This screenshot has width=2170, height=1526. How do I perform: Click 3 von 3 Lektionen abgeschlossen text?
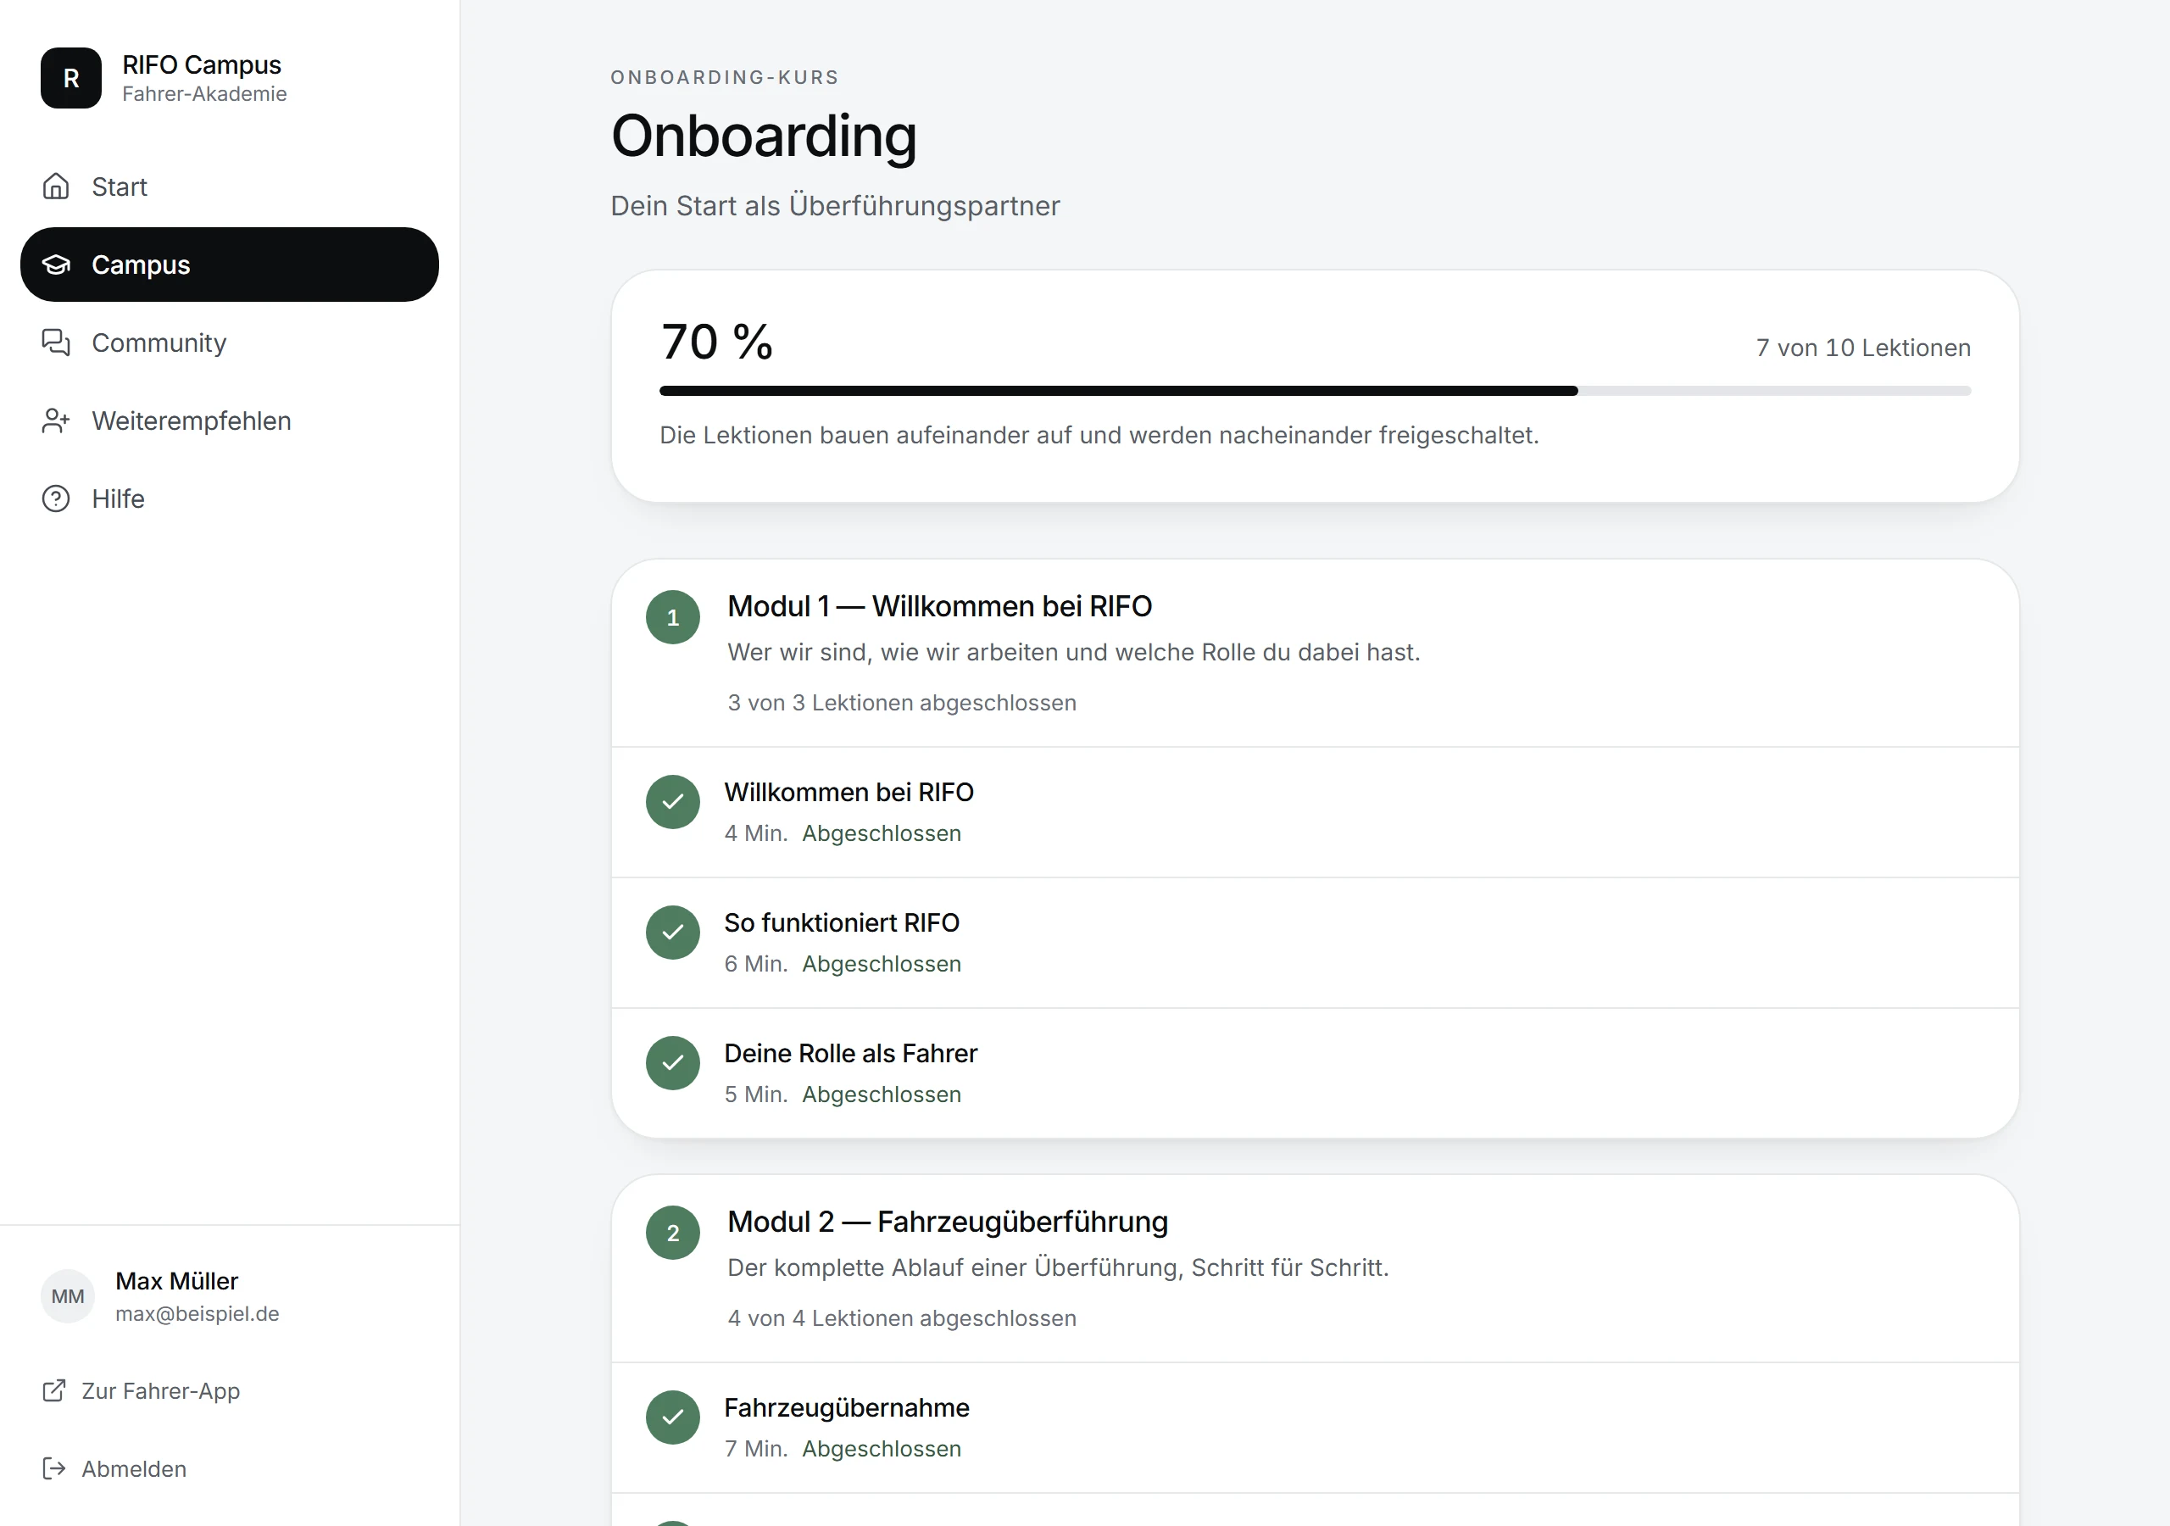[x=902, y=703]
